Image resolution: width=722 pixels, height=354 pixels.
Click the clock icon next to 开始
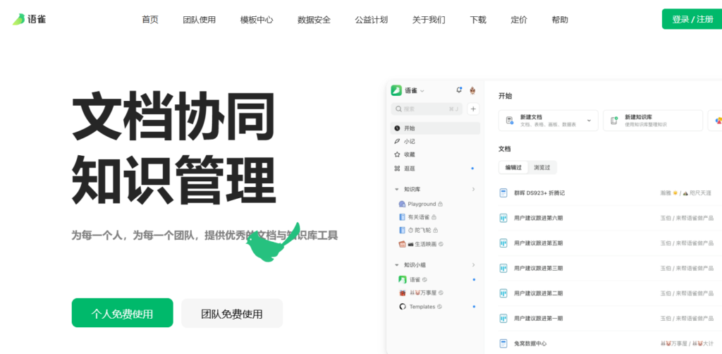[x=397, y=128]
